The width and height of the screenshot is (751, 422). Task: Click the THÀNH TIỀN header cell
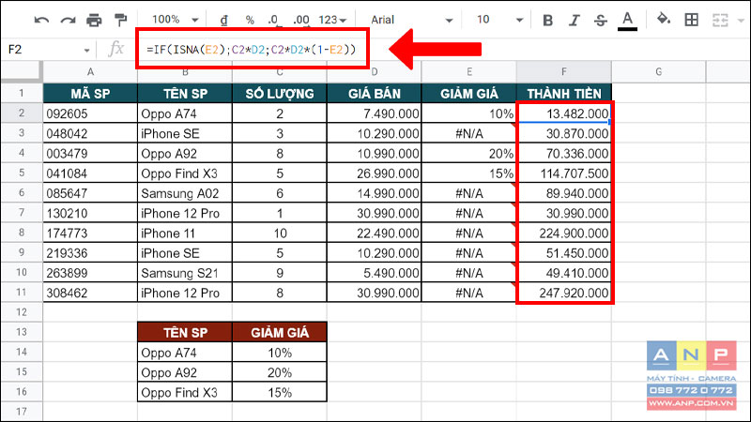click(564, 93)
